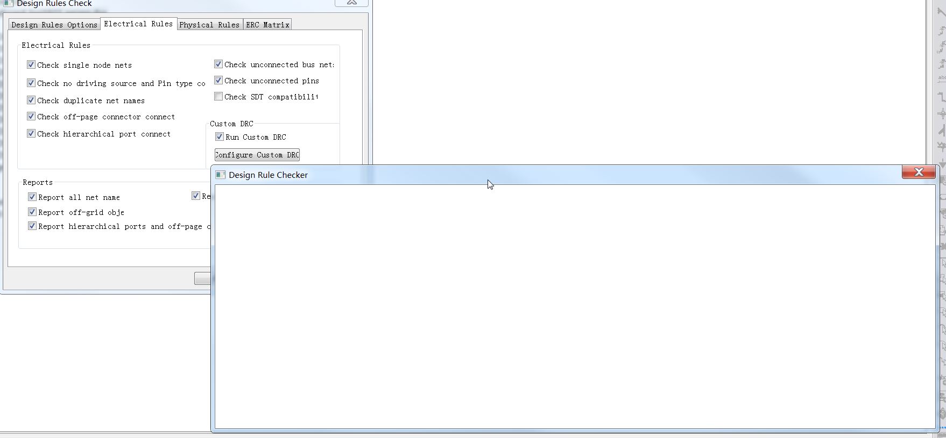The image size is (946, 438).
Task: Open the Design Rules Options tab
Action: point(54,25)
